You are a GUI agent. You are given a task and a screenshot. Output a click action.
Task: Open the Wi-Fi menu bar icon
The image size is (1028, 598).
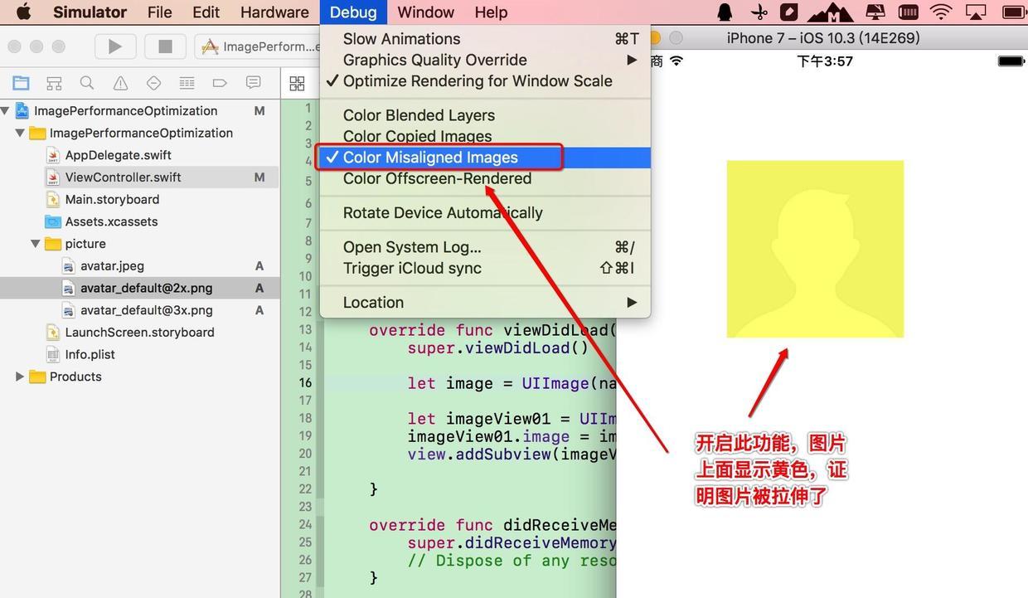pos(941,12)
